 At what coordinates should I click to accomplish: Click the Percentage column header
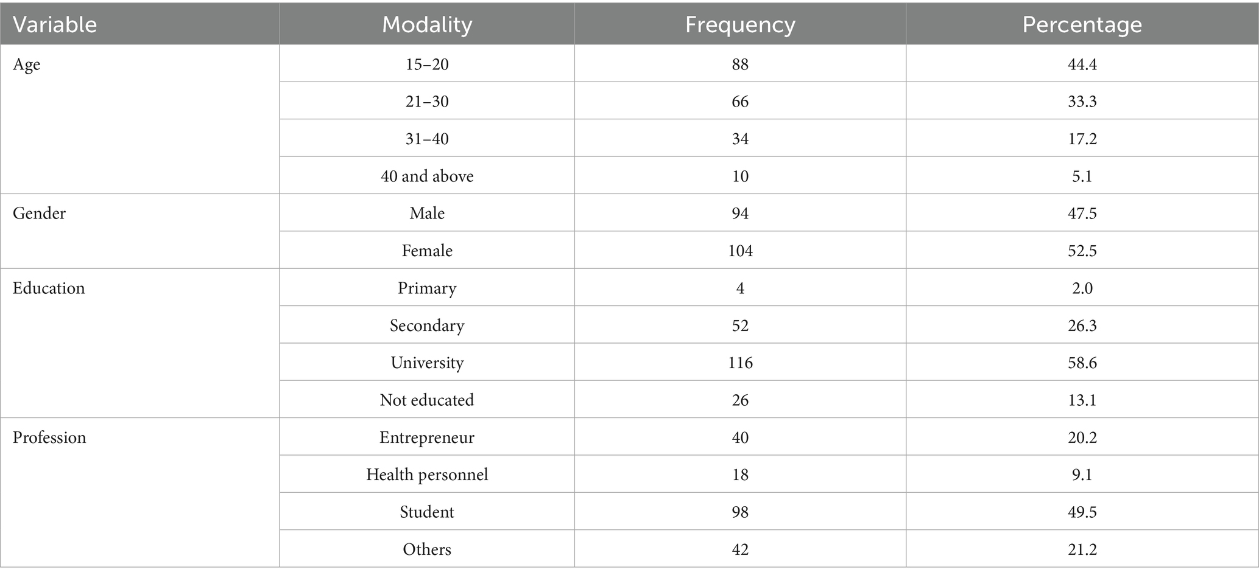tap(1082, 24)
